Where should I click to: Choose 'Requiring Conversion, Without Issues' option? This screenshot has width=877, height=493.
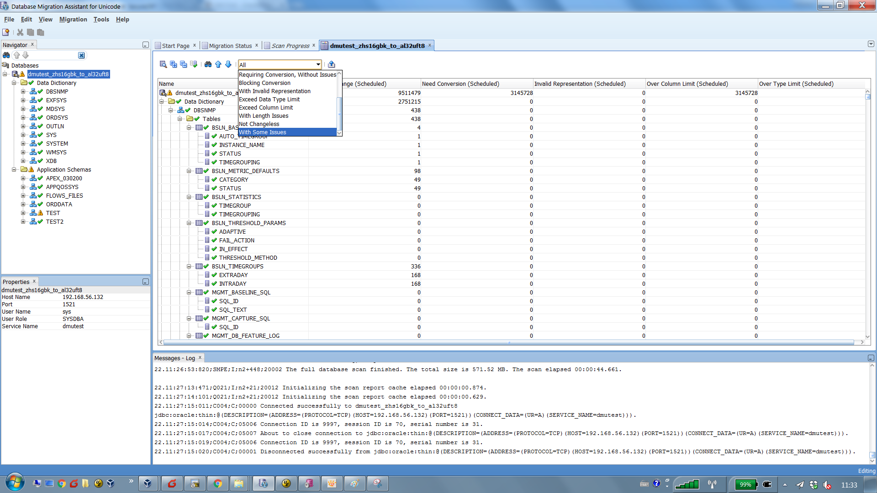point(287,75)
